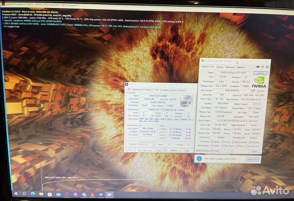
Task: Toggle the DirectCompute checkbox
Action: (x=234, y=142)
